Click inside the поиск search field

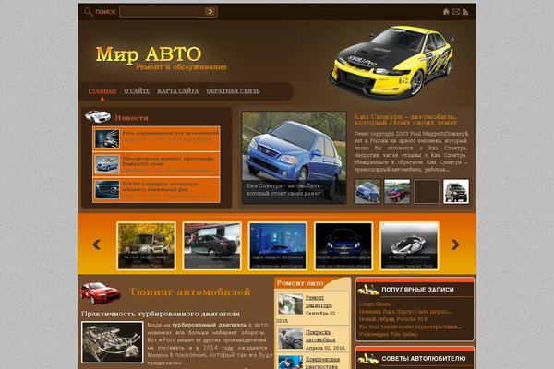[163, 12]
